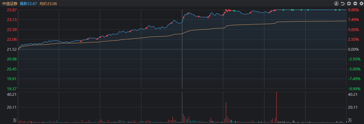Open the 連 circular icon in the chart header

337,3
